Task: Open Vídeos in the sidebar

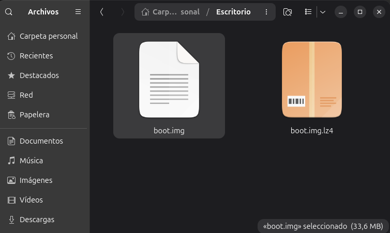Action: 31,200
